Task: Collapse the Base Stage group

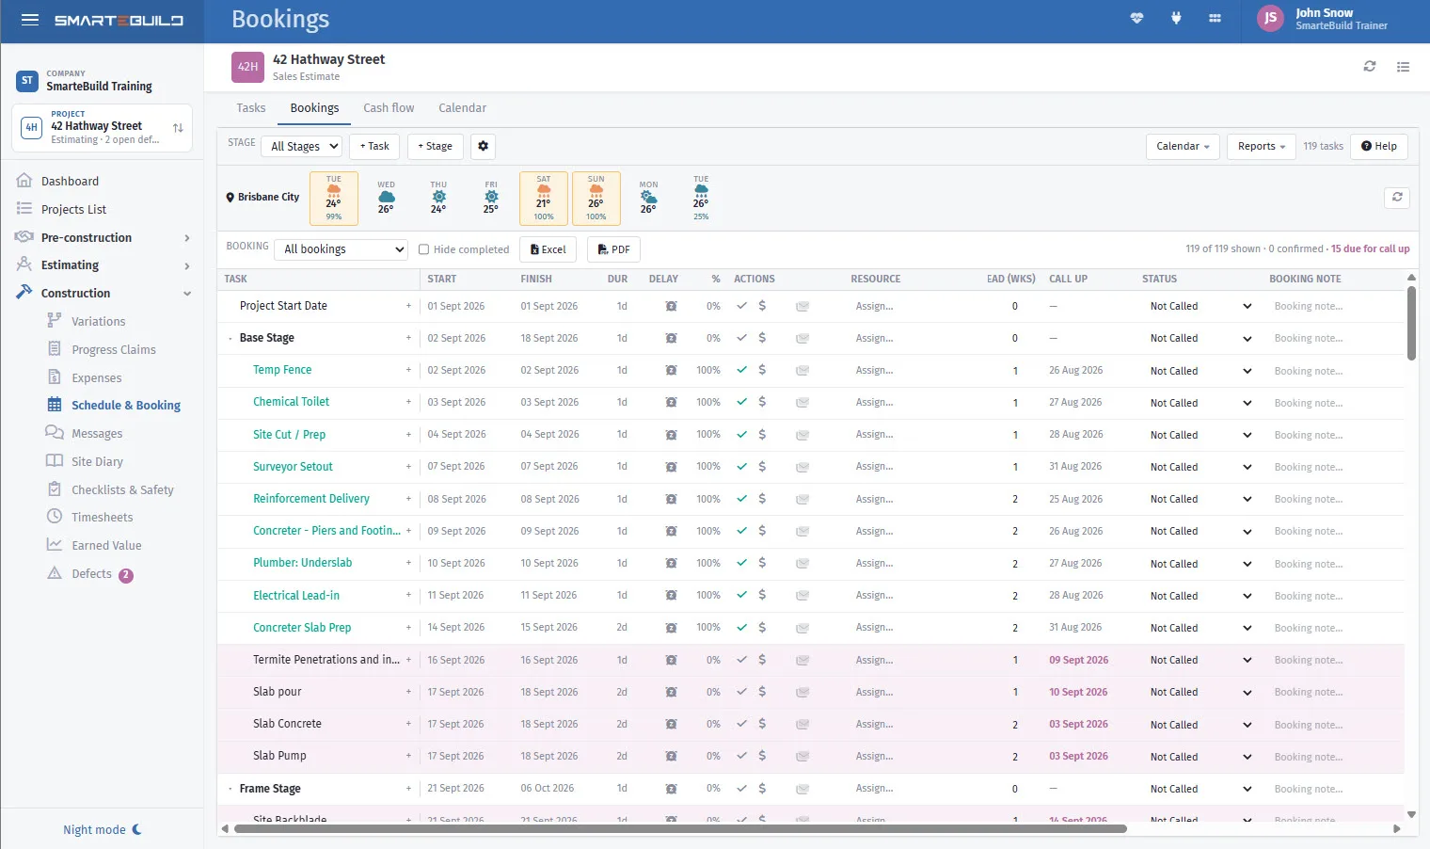Action: [x=230, y=338]
